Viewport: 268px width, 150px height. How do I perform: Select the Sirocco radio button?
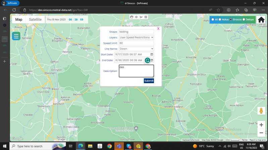231,20
